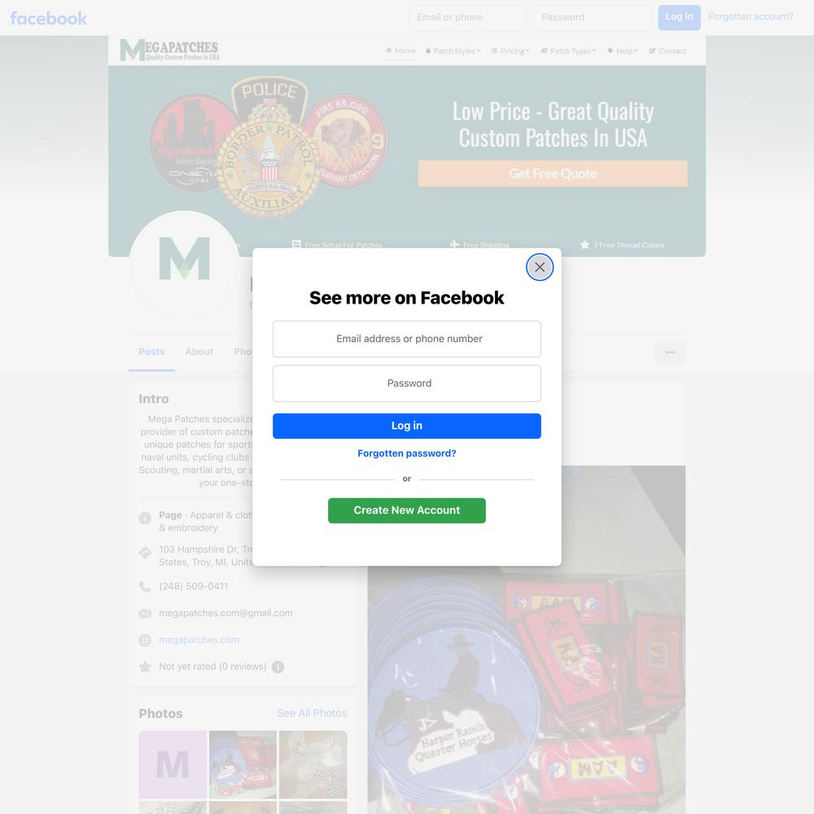814x814 pixels.
Task: Click Create New Account button
Action: click(406, 510)
